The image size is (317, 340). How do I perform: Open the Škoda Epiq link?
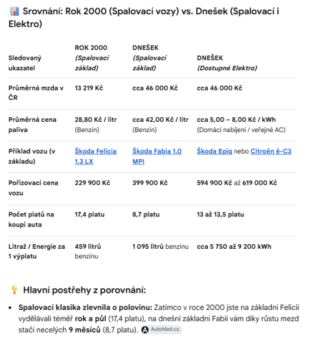click(215, 151)
